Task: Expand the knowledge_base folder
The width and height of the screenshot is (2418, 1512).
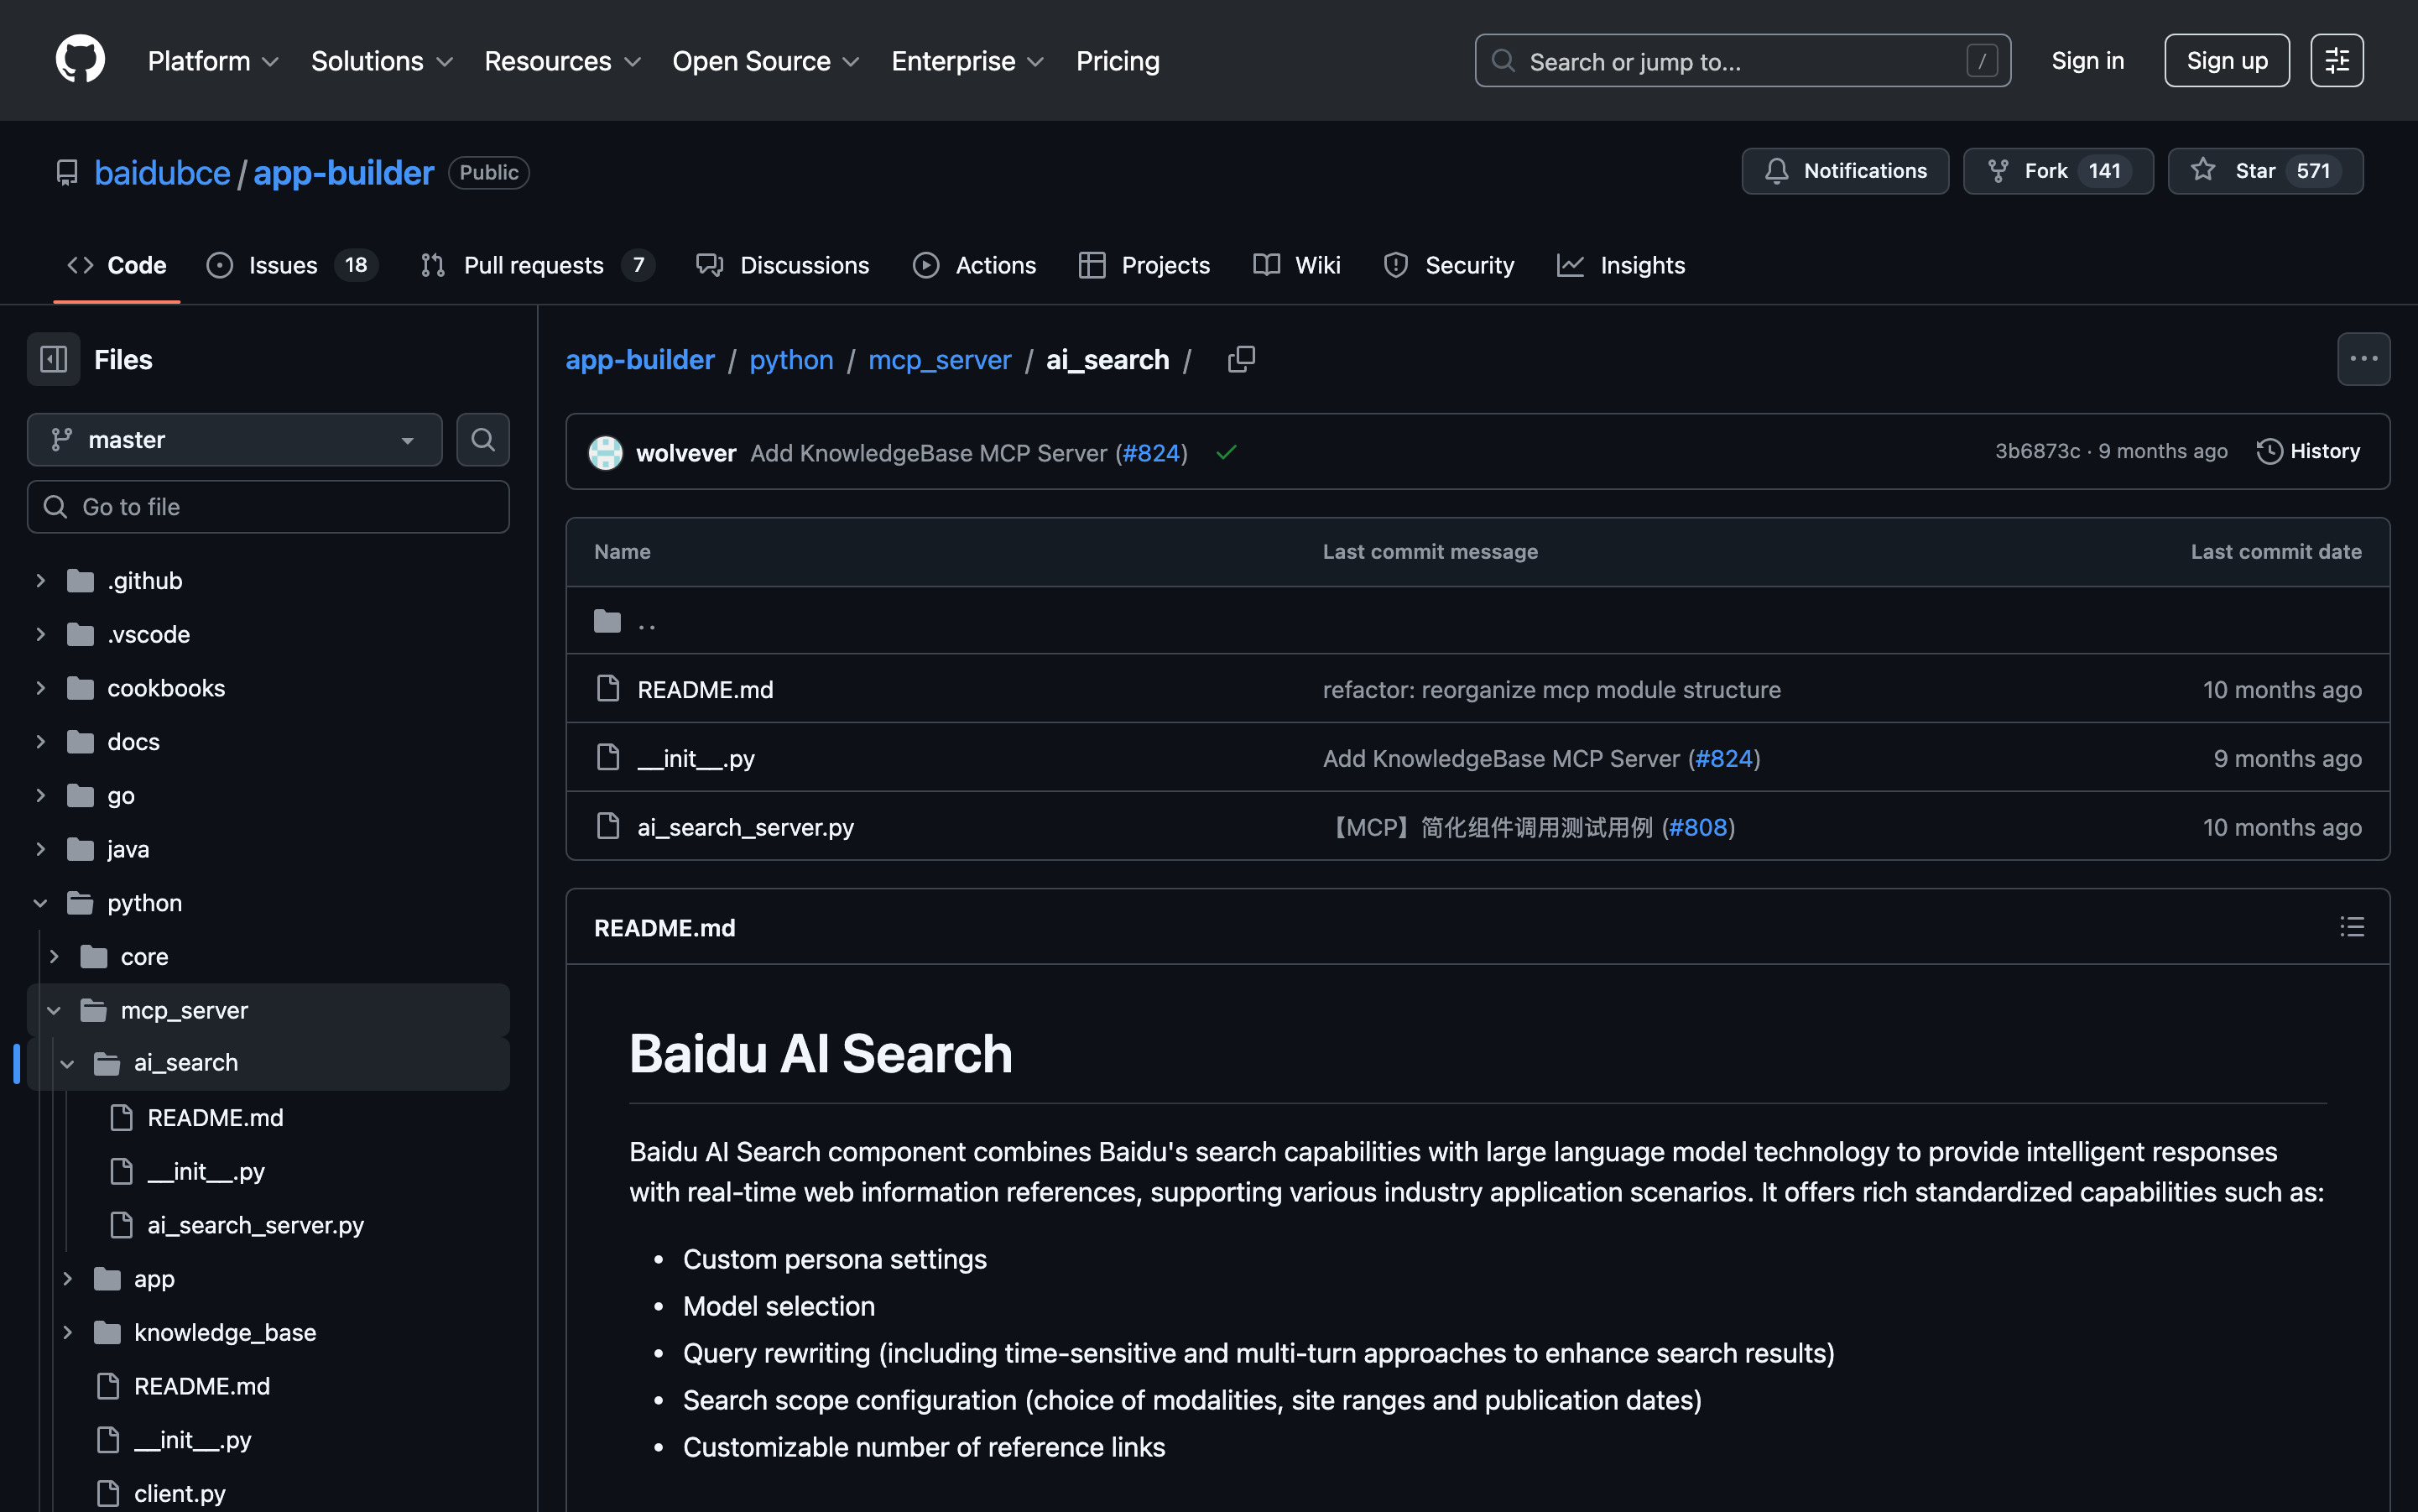Action: point(67,1332)
